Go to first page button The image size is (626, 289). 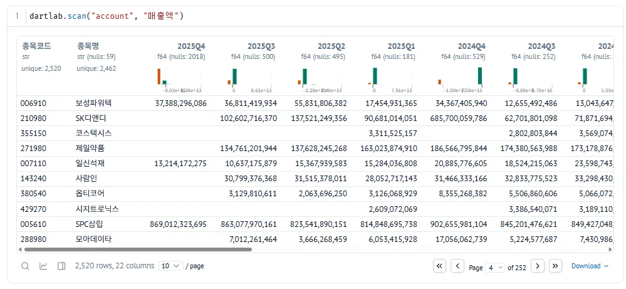[x=439, y=266]
